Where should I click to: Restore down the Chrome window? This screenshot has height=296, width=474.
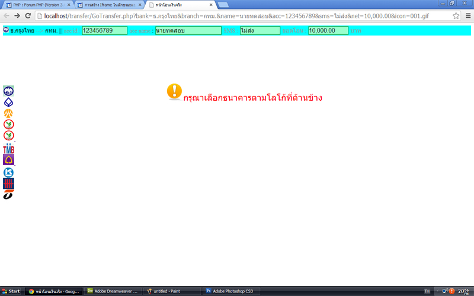[x=452, y=3]
